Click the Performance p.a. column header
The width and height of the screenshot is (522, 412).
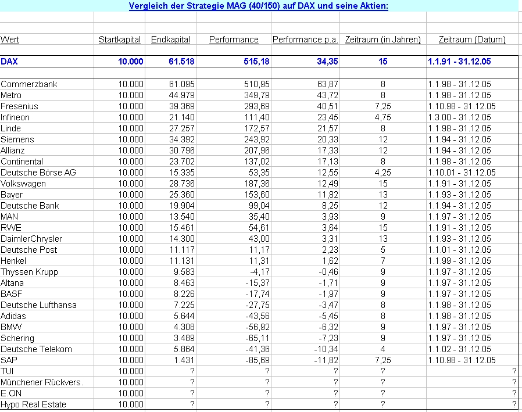pyautogui.click(x=305, y=40)
